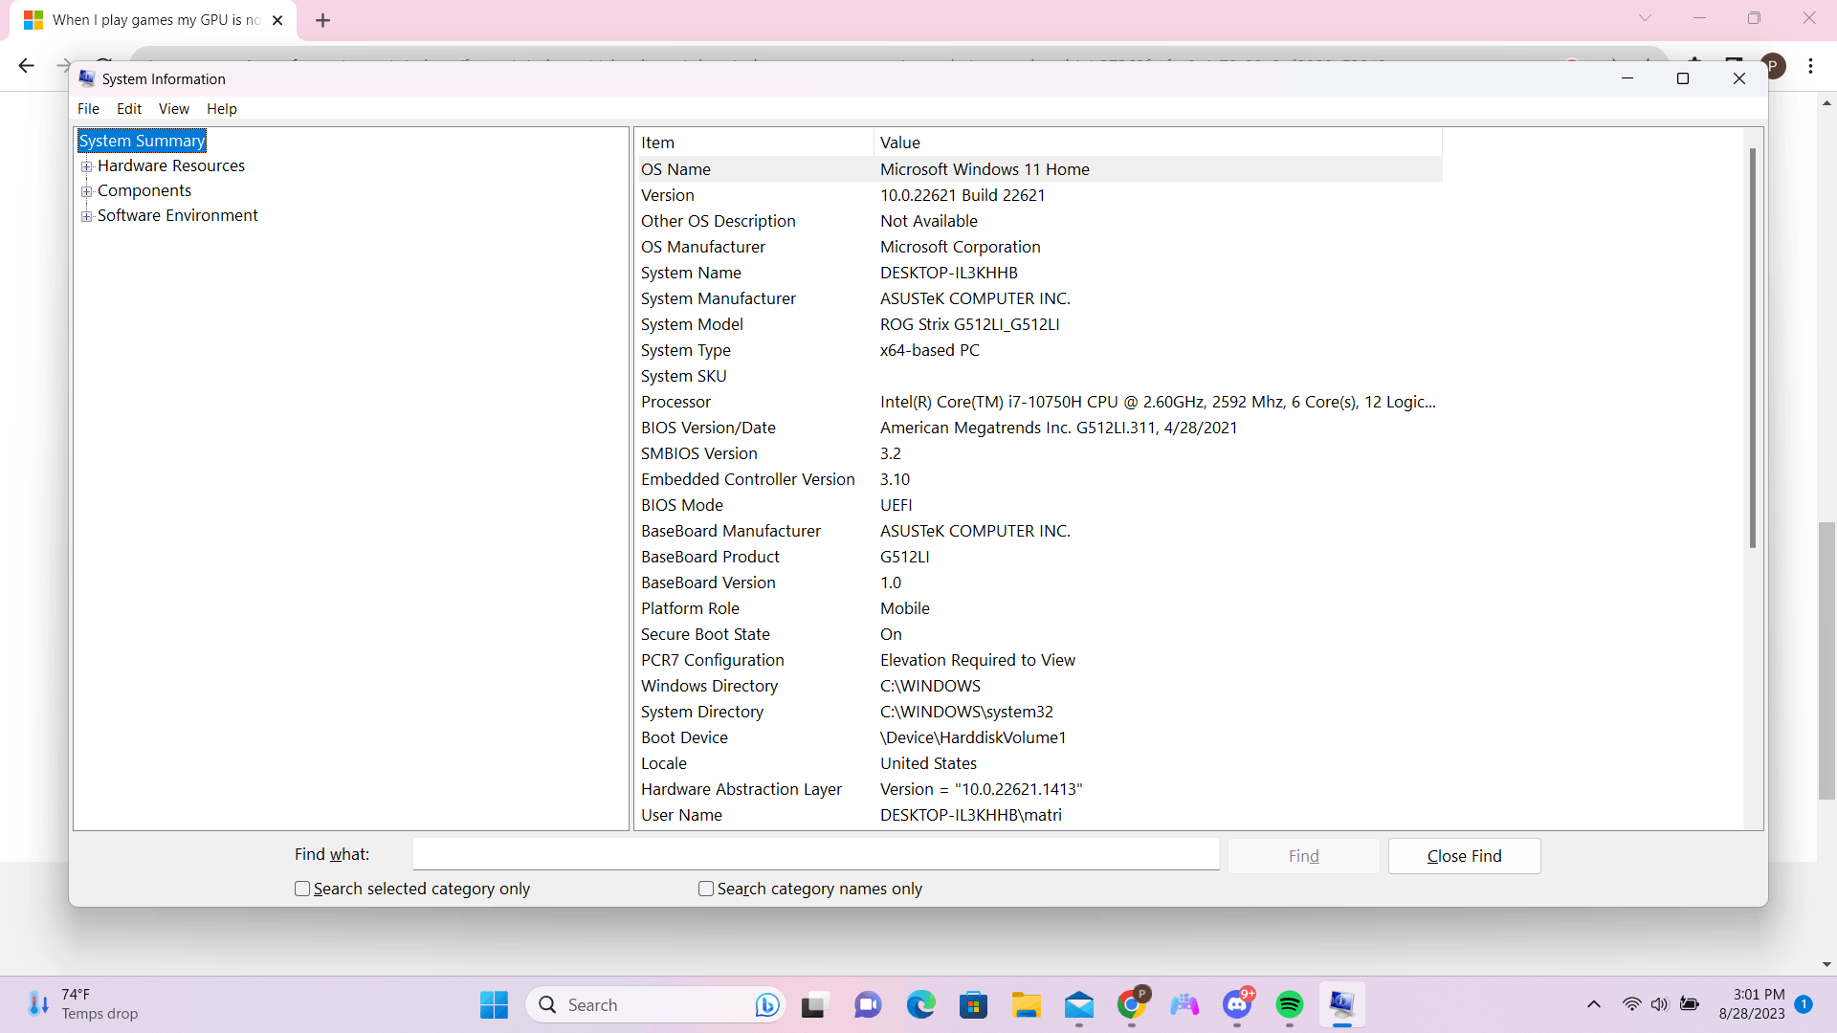Select the Processor row
The width and height of the screenshot is (1837, 1033).
[1040, 402]
